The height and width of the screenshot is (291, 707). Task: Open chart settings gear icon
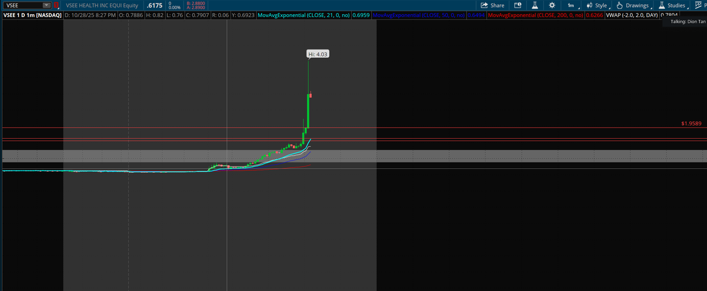pyautogui.click(x=551, y=5)
